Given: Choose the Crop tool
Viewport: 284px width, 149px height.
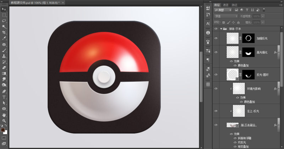Looking at the screenshot, I should [4, 32].
